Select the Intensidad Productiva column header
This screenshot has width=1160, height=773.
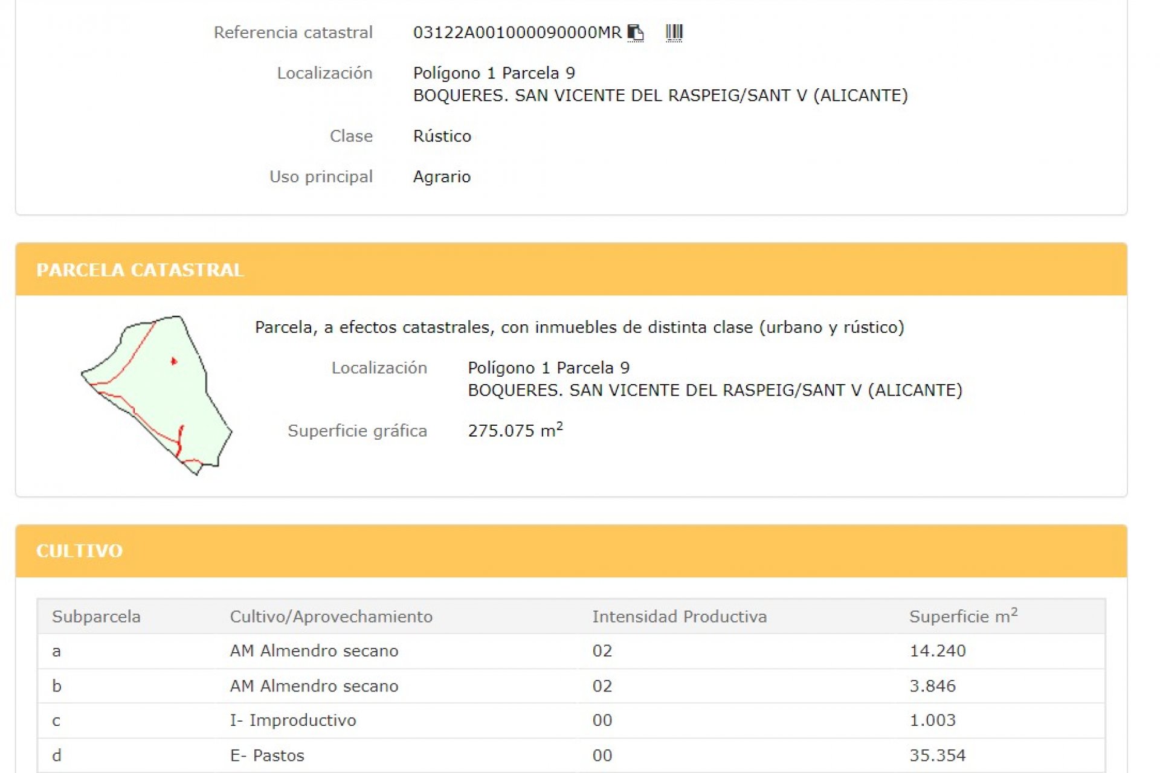pos(680,617)
